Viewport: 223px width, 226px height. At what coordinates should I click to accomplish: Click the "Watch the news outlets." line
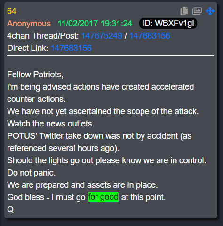[51, 124]
